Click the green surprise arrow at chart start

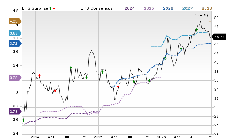tap(23, 120)
